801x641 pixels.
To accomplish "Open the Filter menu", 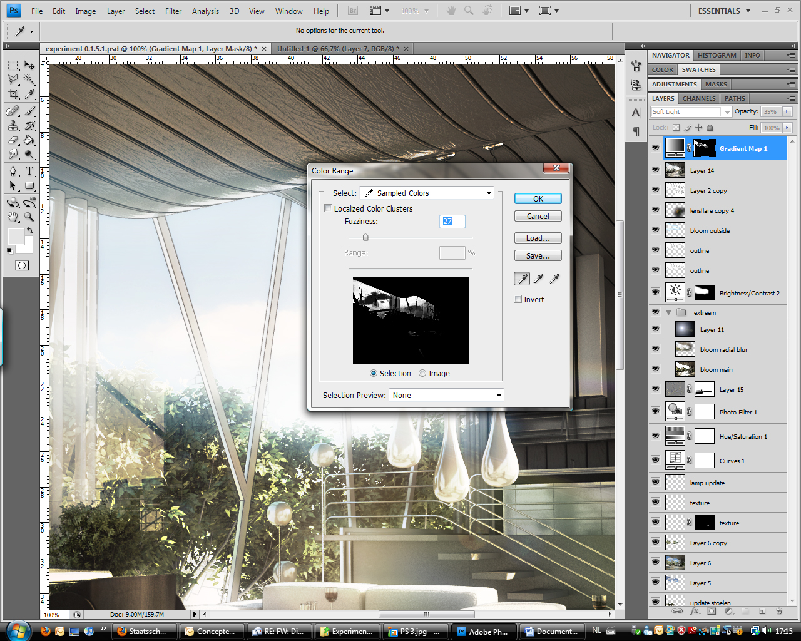I will point(173,11).
